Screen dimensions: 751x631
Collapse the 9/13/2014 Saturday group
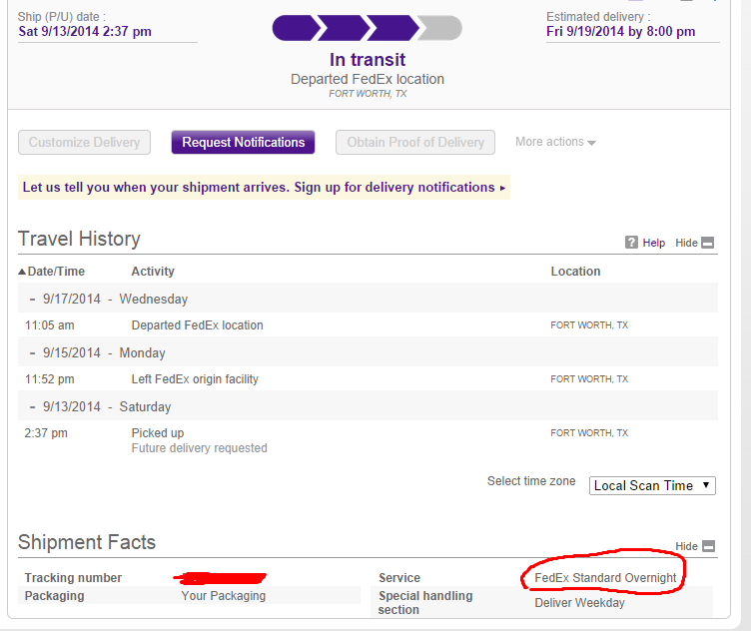tap(33, 407)
